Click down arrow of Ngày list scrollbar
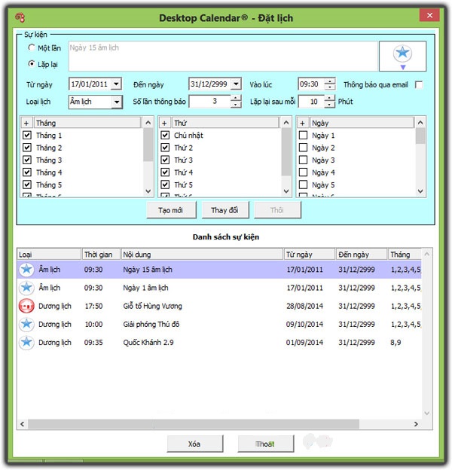The width and height of the screenshot is (452, 470). [x=420, y=191]
